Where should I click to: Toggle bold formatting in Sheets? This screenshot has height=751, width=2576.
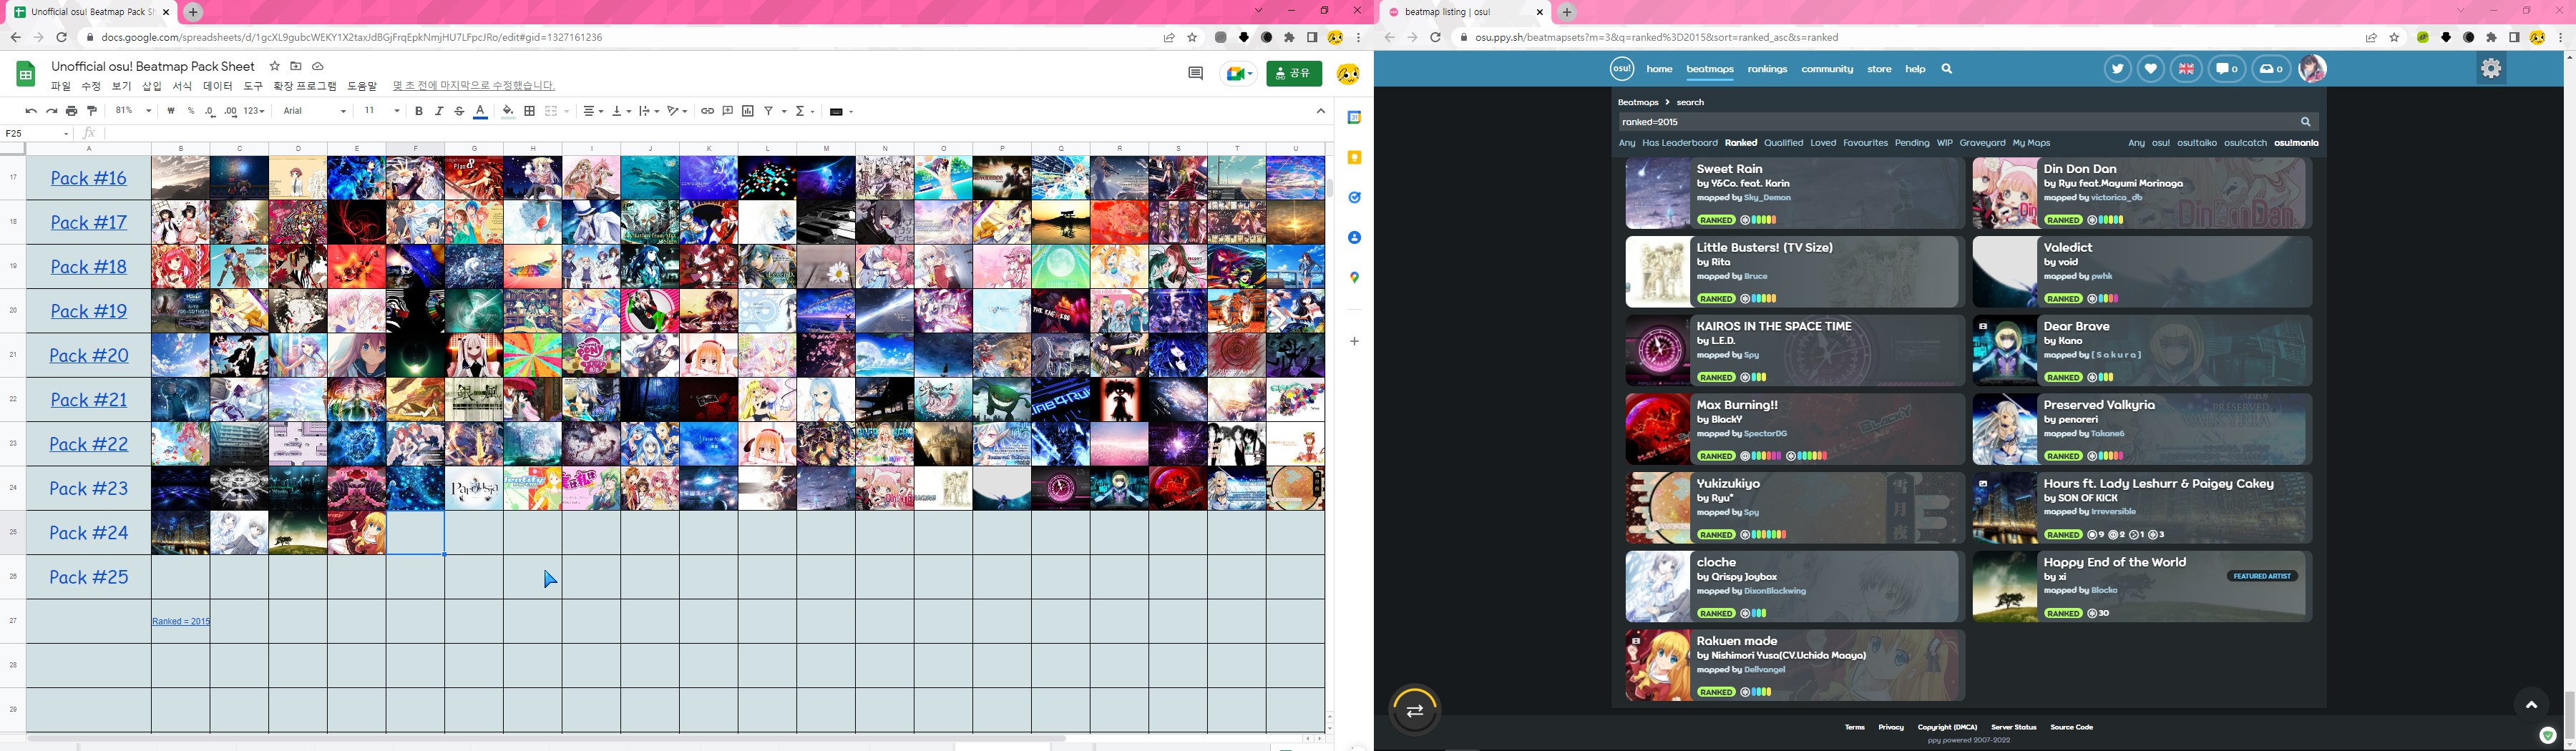point(418,111)
